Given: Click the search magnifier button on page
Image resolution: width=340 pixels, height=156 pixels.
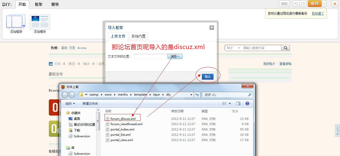Looking at the screenshot, I should [285, 48].
